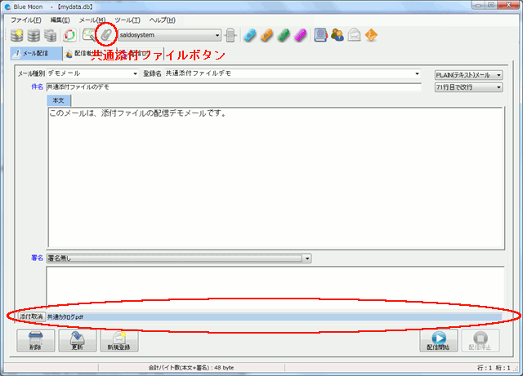This screenshot has height=376, width=523.
Task: Click the orange eraser-shaped toolbar icon
Action: pyautogui.click(x=267, y=35)
